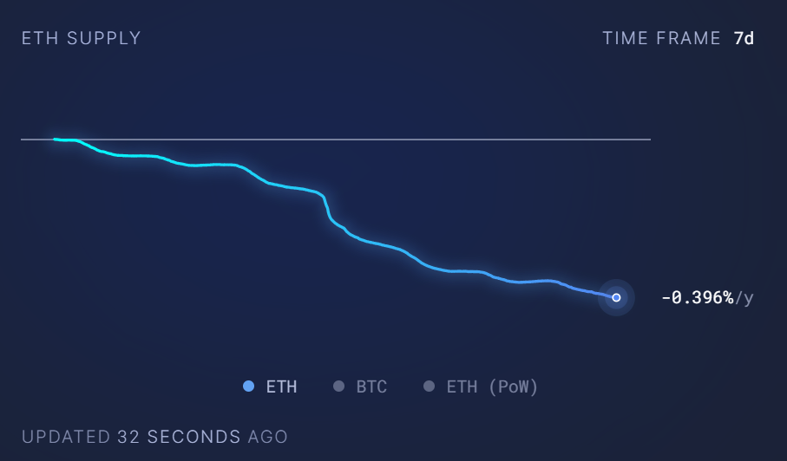Select the ETH (PoW) legend label
Viewport: 787px width, 461px height.
pos(492,386)
